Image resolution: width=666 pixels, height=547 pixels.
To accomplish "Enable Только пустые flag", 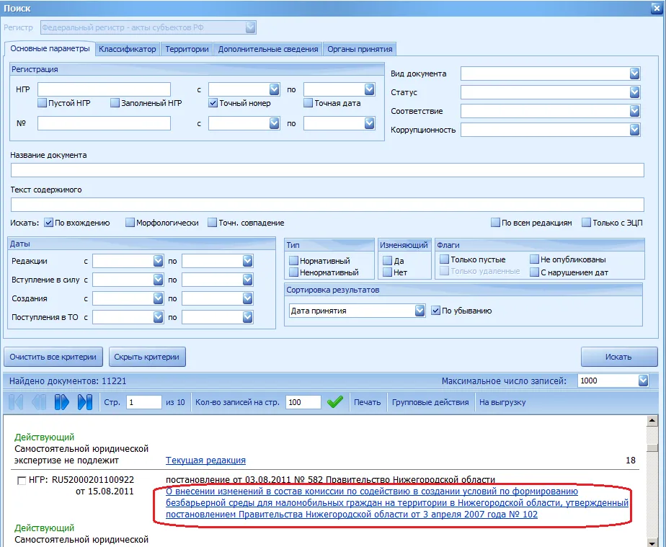I will coord(444,259).
